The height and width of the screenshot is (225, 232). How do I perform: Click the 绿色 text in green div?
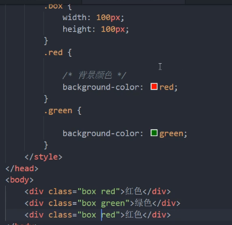click(143, 203)
